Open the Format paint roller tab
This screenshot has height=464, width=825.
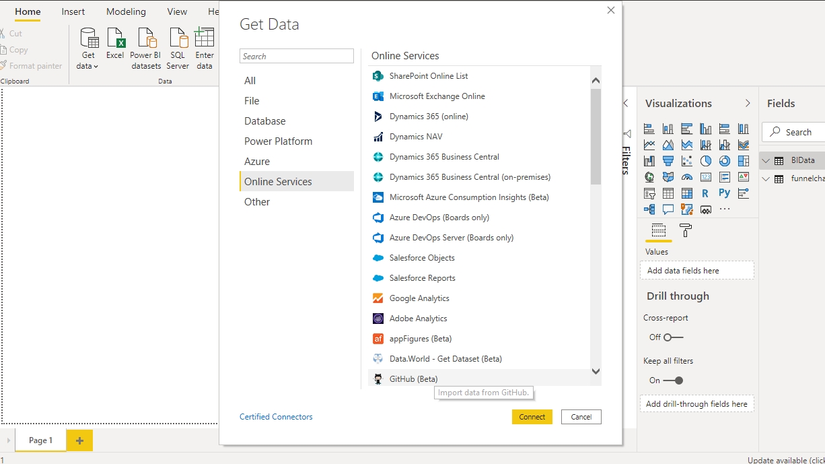coord(686,230)
